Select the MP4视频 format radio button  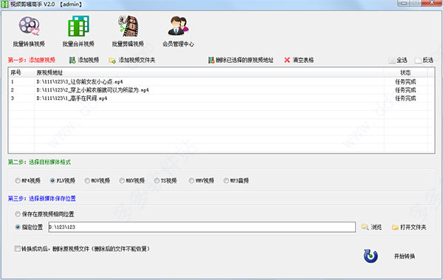click(x=18, y=180)
